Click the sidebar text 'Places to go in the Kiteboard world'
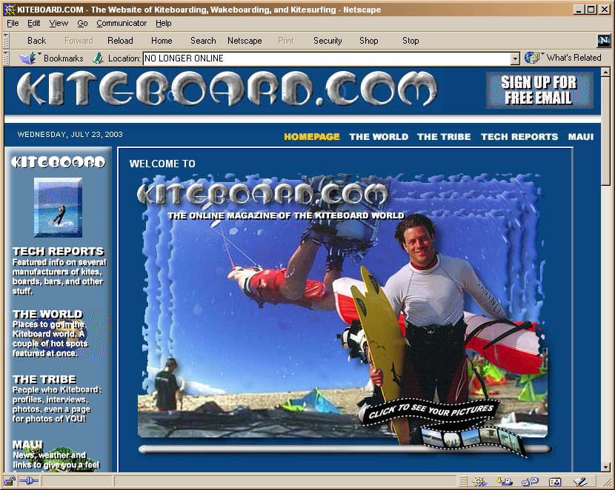This screenshot has width=615, height=490. tap(50, 339)
